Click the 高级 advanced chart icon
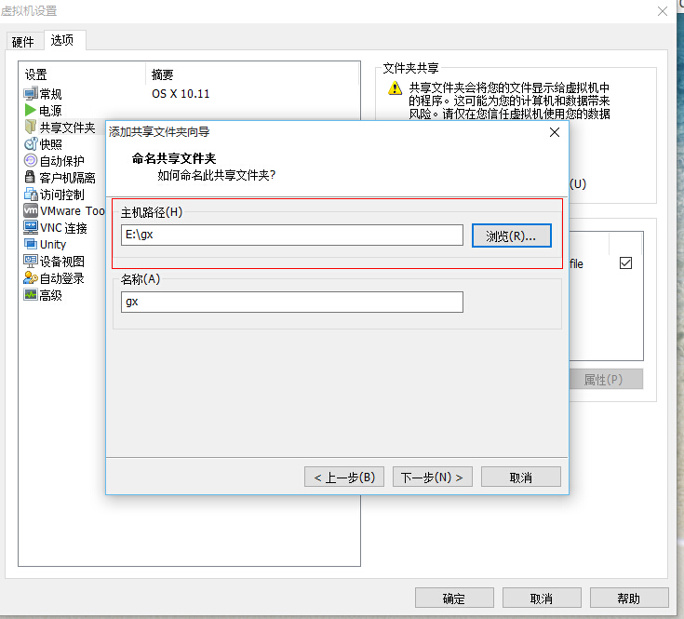 click(x=31, y=294)
